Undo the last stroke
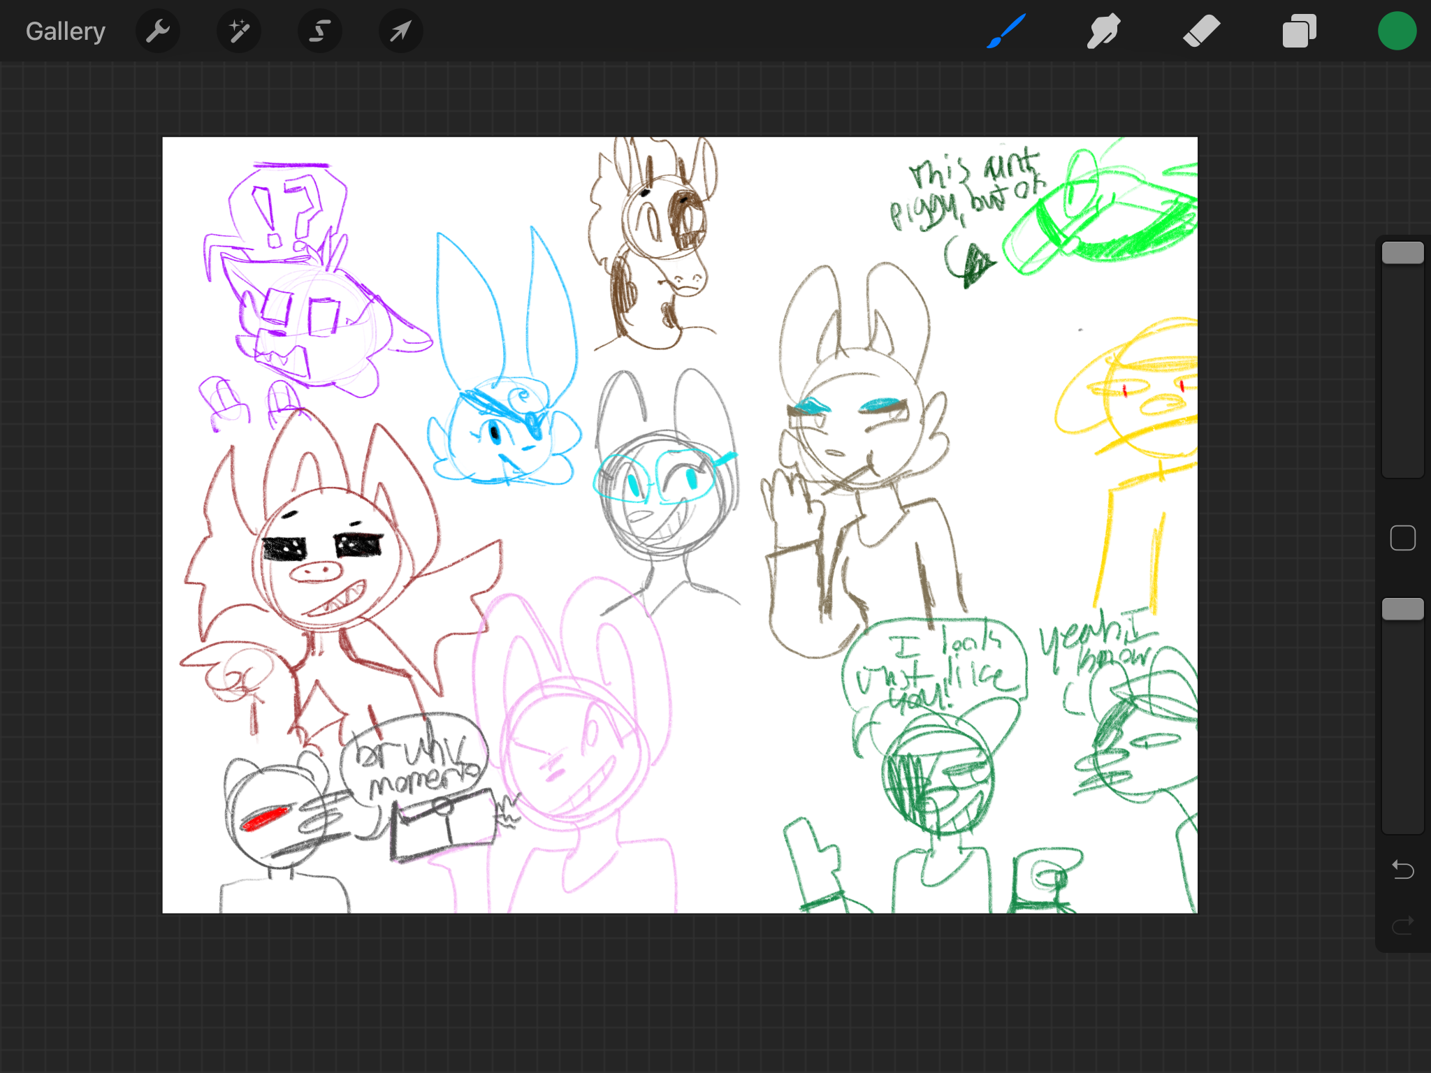The image size is (1431, 1073). (1402, 870)
